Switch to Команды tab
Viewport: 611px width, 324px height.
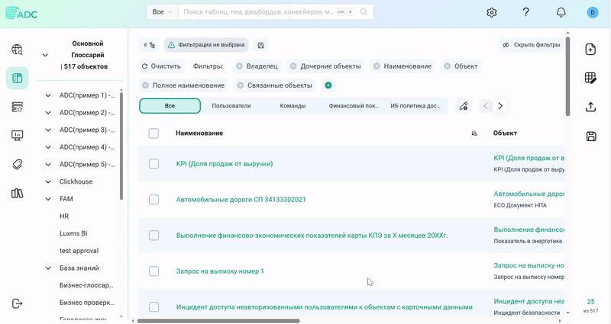(x=293, y=106)
